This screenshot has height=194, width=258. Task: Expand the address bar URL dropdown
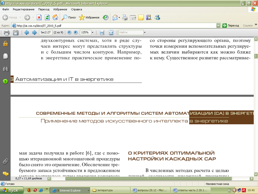click(218, 26)
